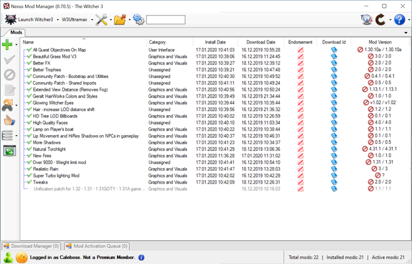Click the green export screen icon in sidebar
This screenshot has height=264, width=412.
(x=9, y=150)
